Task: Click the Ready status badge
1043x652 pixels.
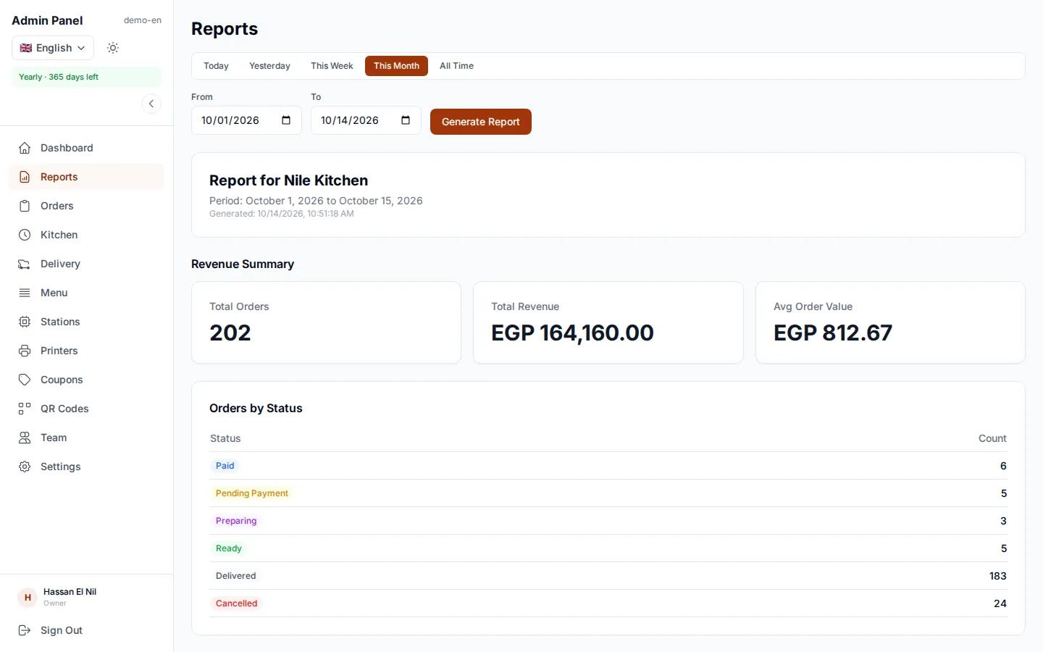Action: (x=228, y=548)
